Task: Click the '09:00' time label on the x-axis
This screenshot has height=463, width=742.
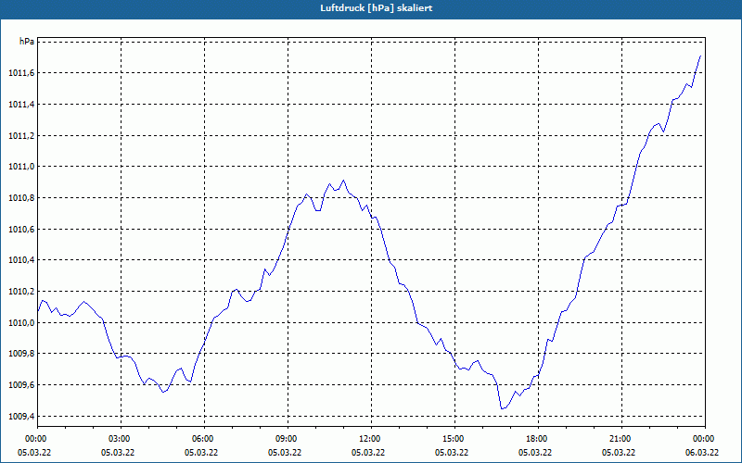Action: tap(285, 439)
